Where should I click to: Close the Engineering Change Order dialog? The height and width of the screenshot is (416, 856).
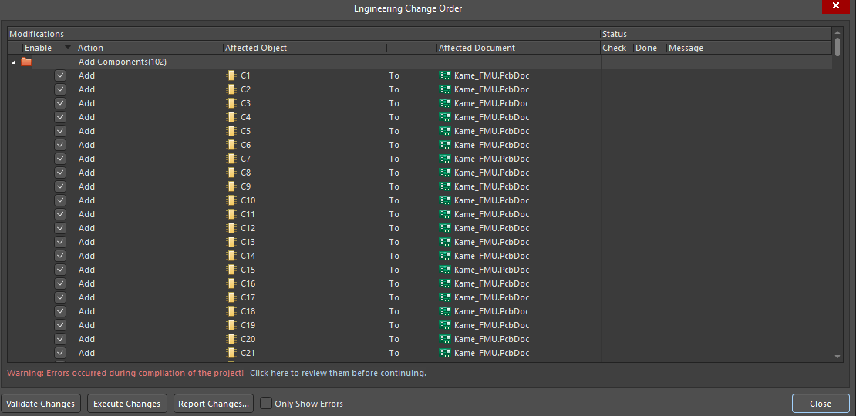click(x=820, y=404)
